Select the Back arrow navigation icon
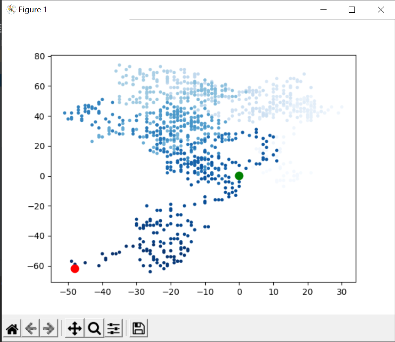The height and width of the screenshot is (342, 395). [x=31, y=328]
